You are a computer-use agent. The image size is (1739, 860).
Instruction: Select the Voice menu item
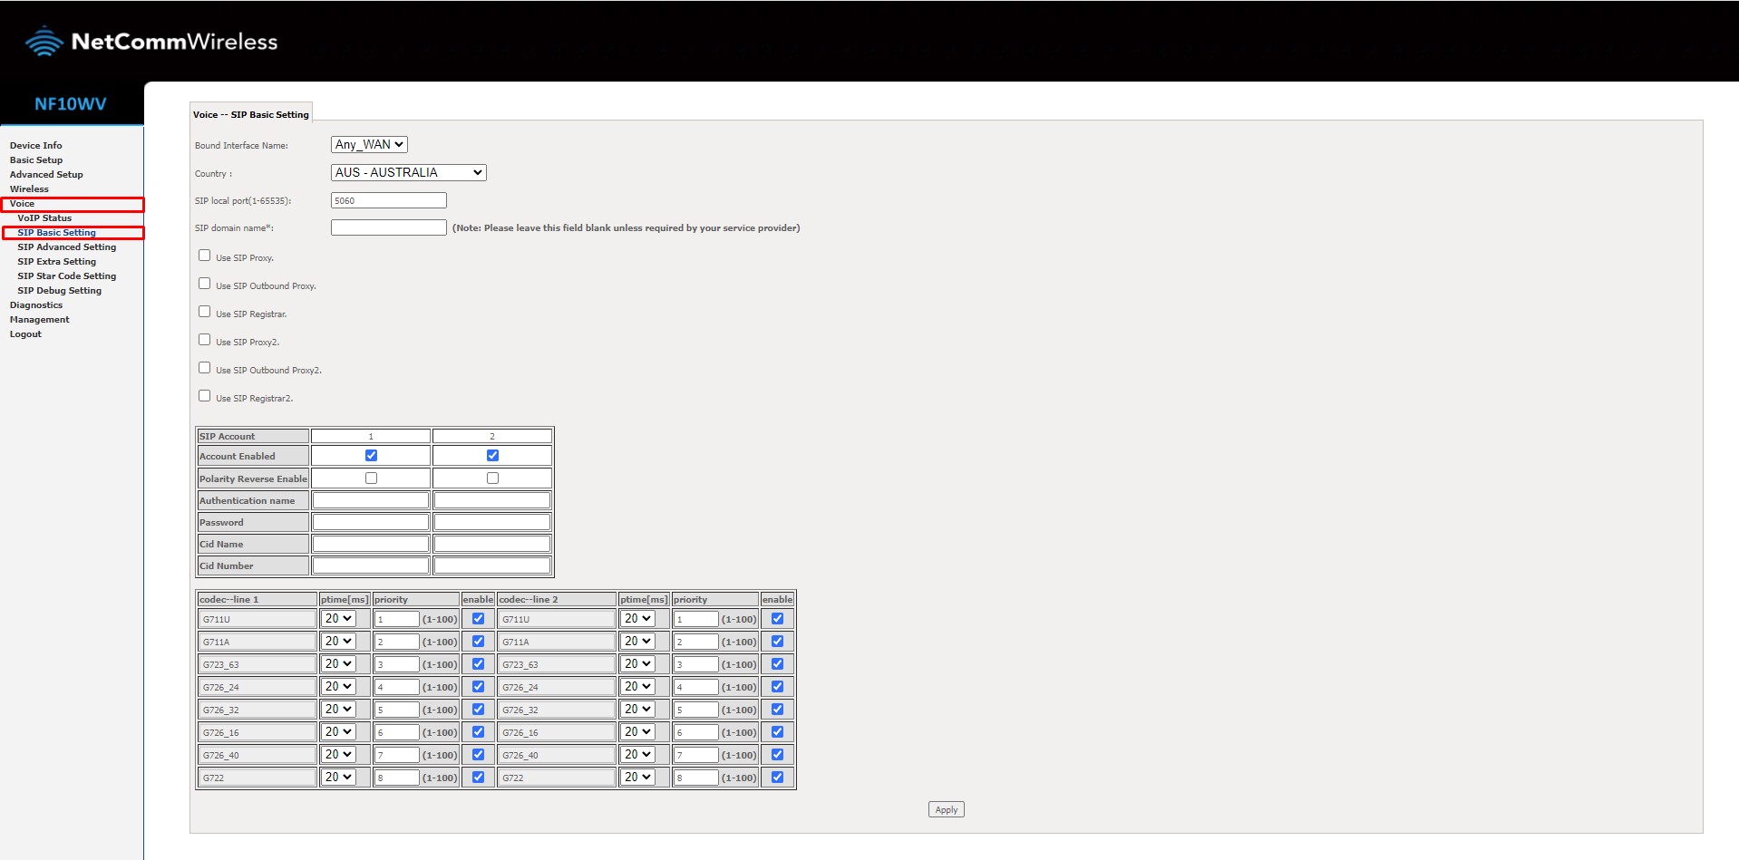[22, 203]
